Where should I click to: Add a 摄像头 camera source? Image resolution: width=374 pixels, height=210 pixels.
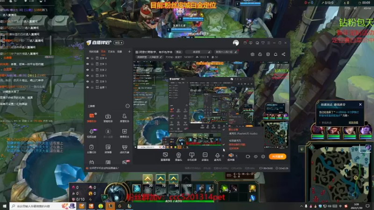[179, 157]
